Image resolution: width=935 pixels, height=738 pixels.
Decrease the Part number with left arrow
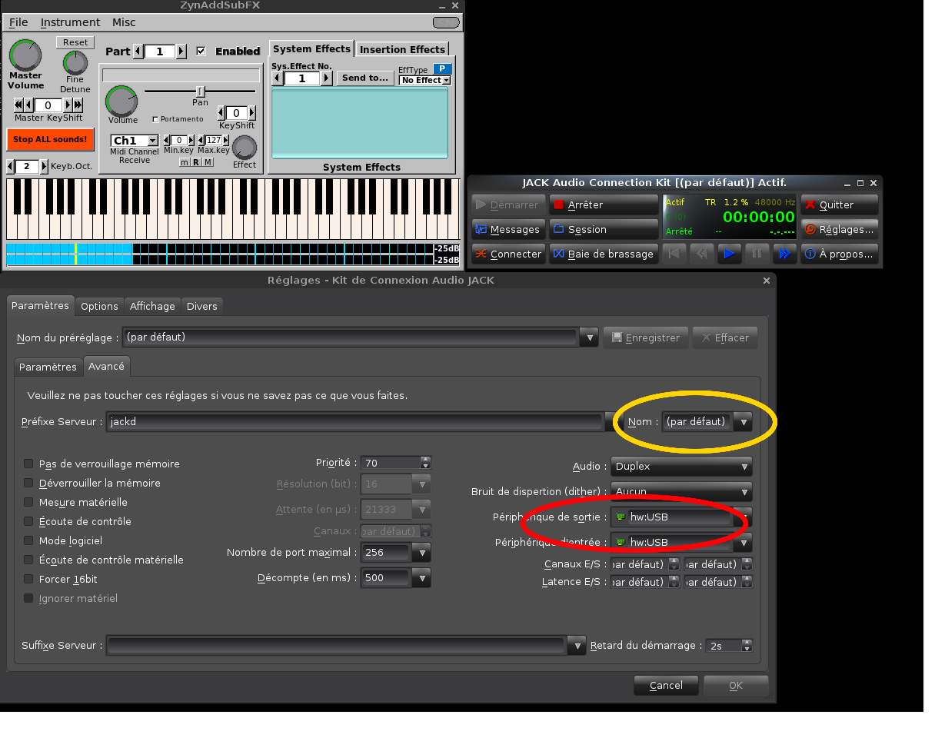click(138, 52)
